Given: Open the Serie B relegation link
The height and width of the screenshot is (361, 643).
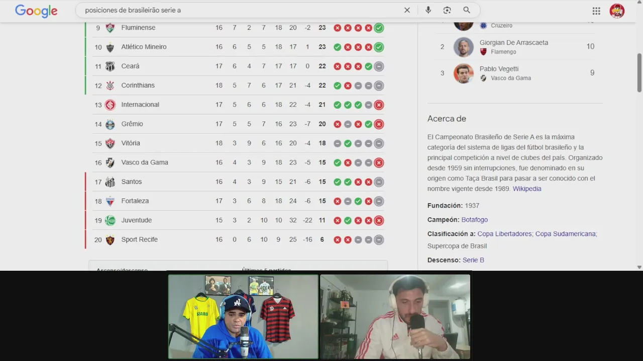Looking at the screenshot, I should click(x=473, y=260).
